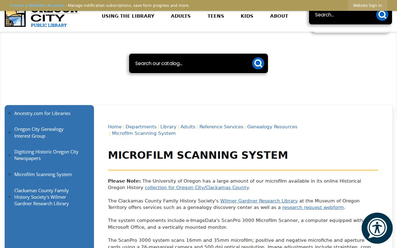Open the About menu
This screenshot has height=248, width=397.
tap(279, 16)
